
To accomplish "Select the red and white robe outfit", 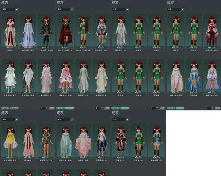I will coord(10,31).
